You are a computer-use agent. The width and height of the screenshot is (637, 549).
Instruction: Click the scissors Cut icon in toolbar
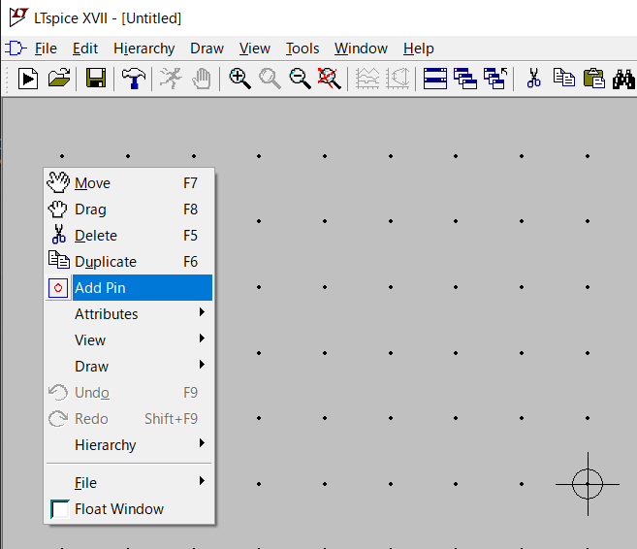point(532,79)
